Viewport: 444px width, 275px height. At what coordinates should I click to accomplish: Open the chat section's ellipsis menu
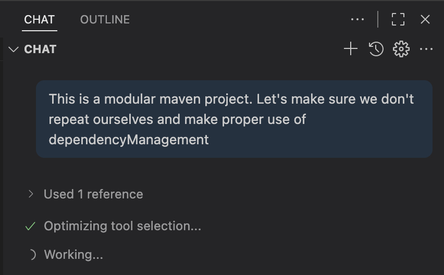pyautogui.click(x=426, y=49)
